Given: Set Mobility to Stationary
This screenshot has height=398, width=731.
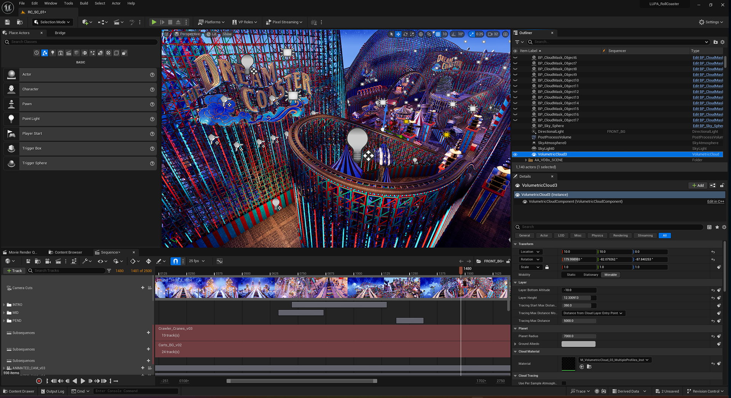Looking at the screenshot, I should 591,275.
